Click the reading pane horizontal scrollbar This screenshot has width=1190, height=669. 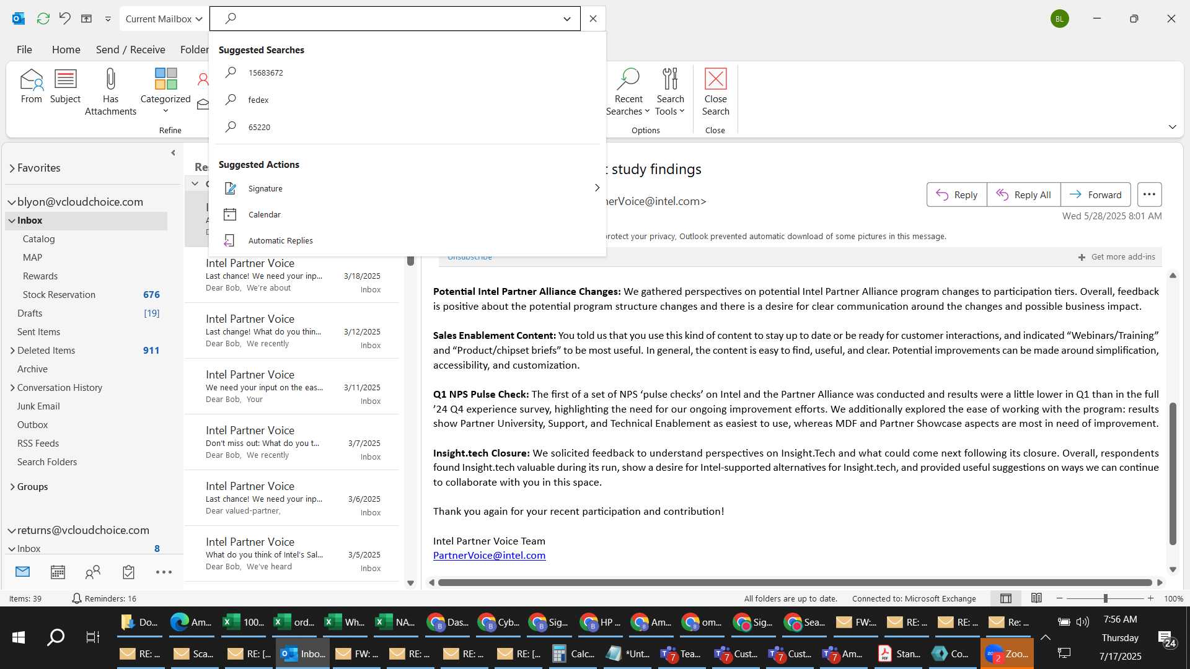tap(795, 582)
